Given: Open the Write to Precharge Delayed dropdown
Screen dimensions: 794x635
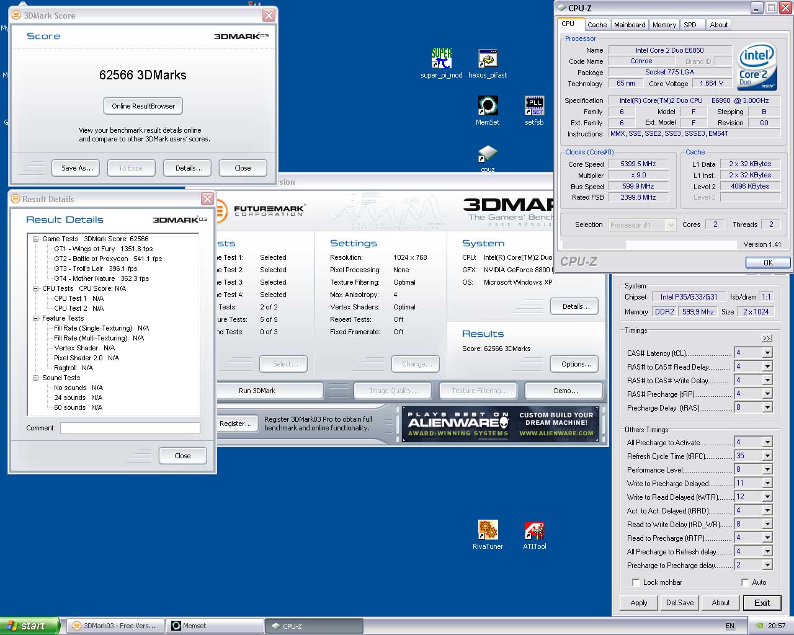Looking at the screenshot, I should (767, 483).
